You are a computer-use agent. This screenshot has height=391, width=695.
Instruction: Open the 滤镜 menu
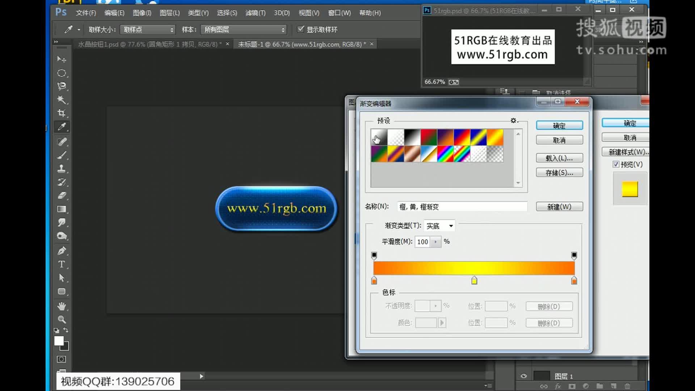click(255, 13)
